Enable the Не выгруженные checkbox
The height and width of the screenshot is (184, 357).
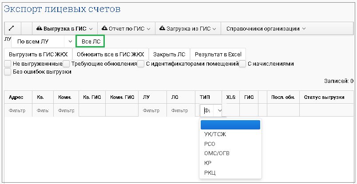pos(8,64)
